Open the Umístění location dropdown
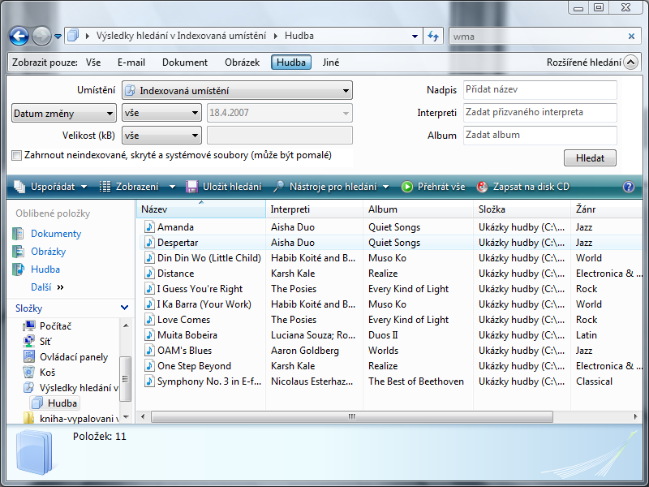 (237, 90)
